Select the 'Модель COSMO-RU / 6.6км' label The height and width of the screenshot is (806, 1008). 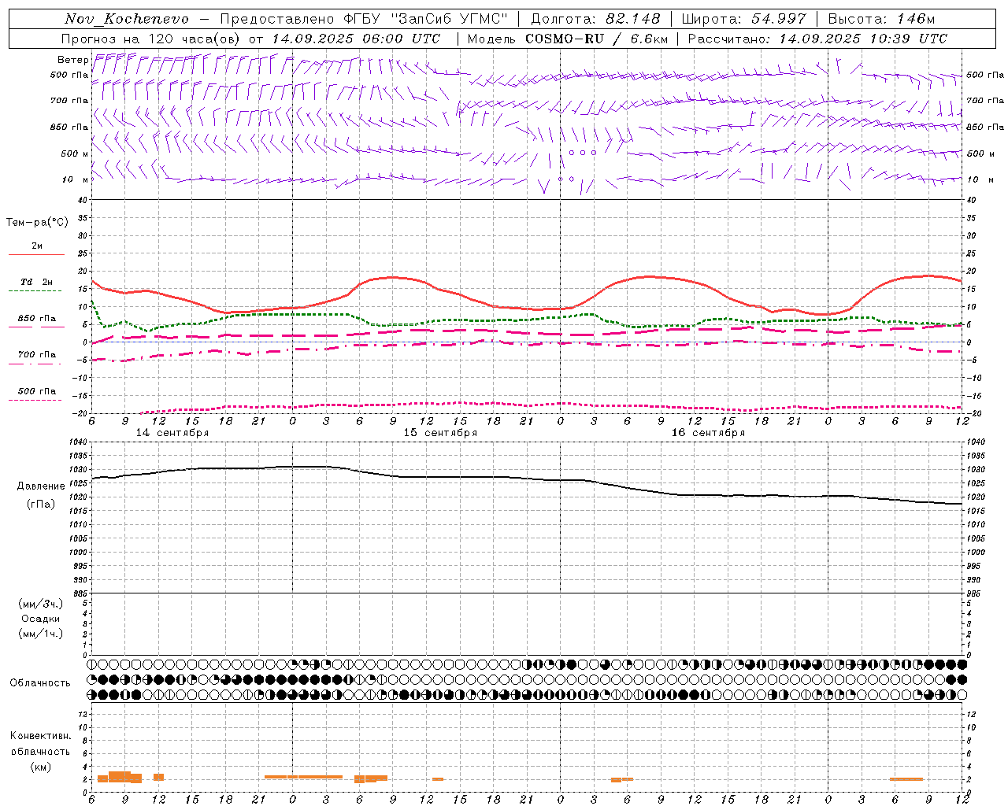pos(568,39)
